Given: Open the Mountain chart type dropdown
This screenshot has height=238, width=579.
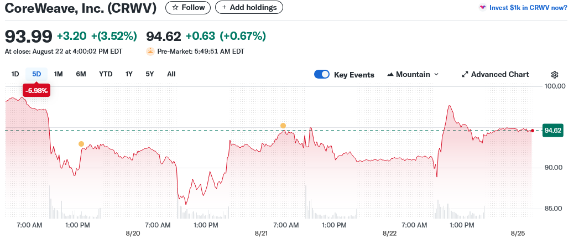Looking at the screenshot, I should pos(413,74).
